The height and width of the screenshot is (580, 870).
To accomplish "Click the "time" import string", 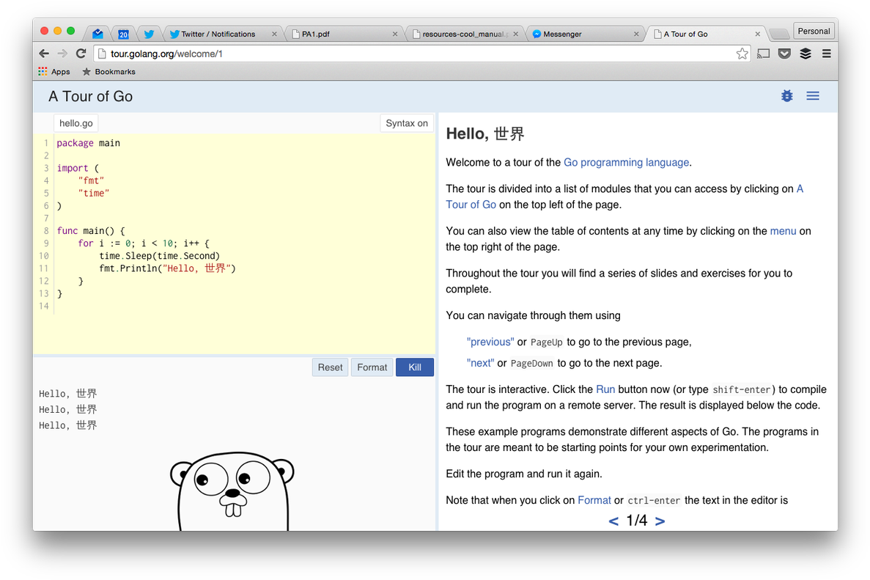I will coord(94,193).
